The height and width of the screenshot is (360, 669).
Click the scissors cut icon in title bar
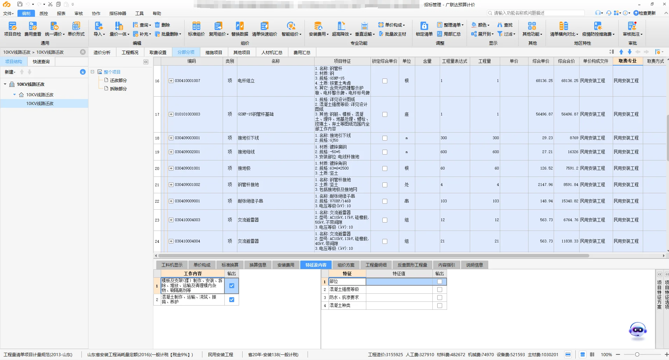tap(50, 4)
